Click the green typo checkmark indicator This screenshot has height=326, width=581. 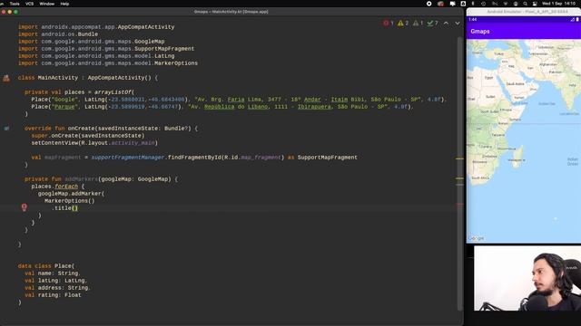click(429, 23)
